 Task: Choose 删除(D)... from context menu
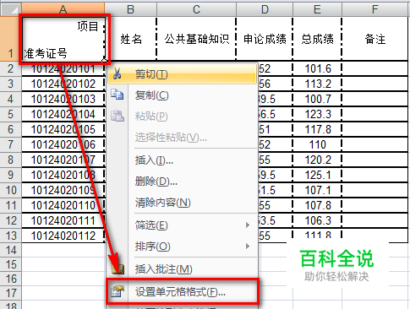click(x=183, y=182)
